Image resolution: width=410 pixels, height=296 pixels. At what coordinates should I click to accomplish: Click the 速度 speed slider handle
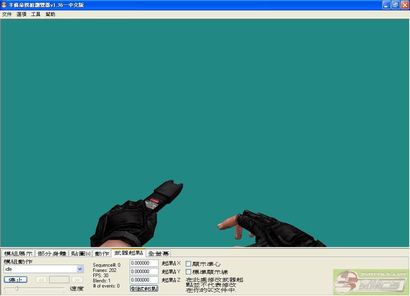(17, 288)
